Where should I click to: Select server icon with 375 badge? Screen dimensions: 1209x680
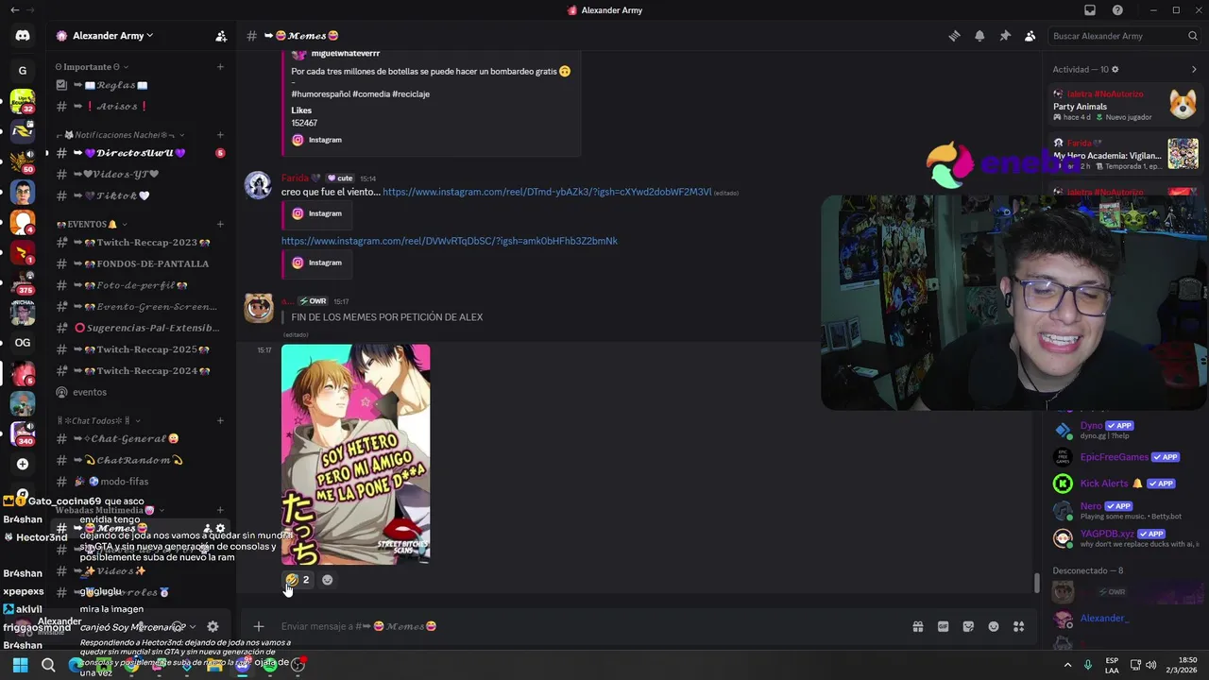23,281
